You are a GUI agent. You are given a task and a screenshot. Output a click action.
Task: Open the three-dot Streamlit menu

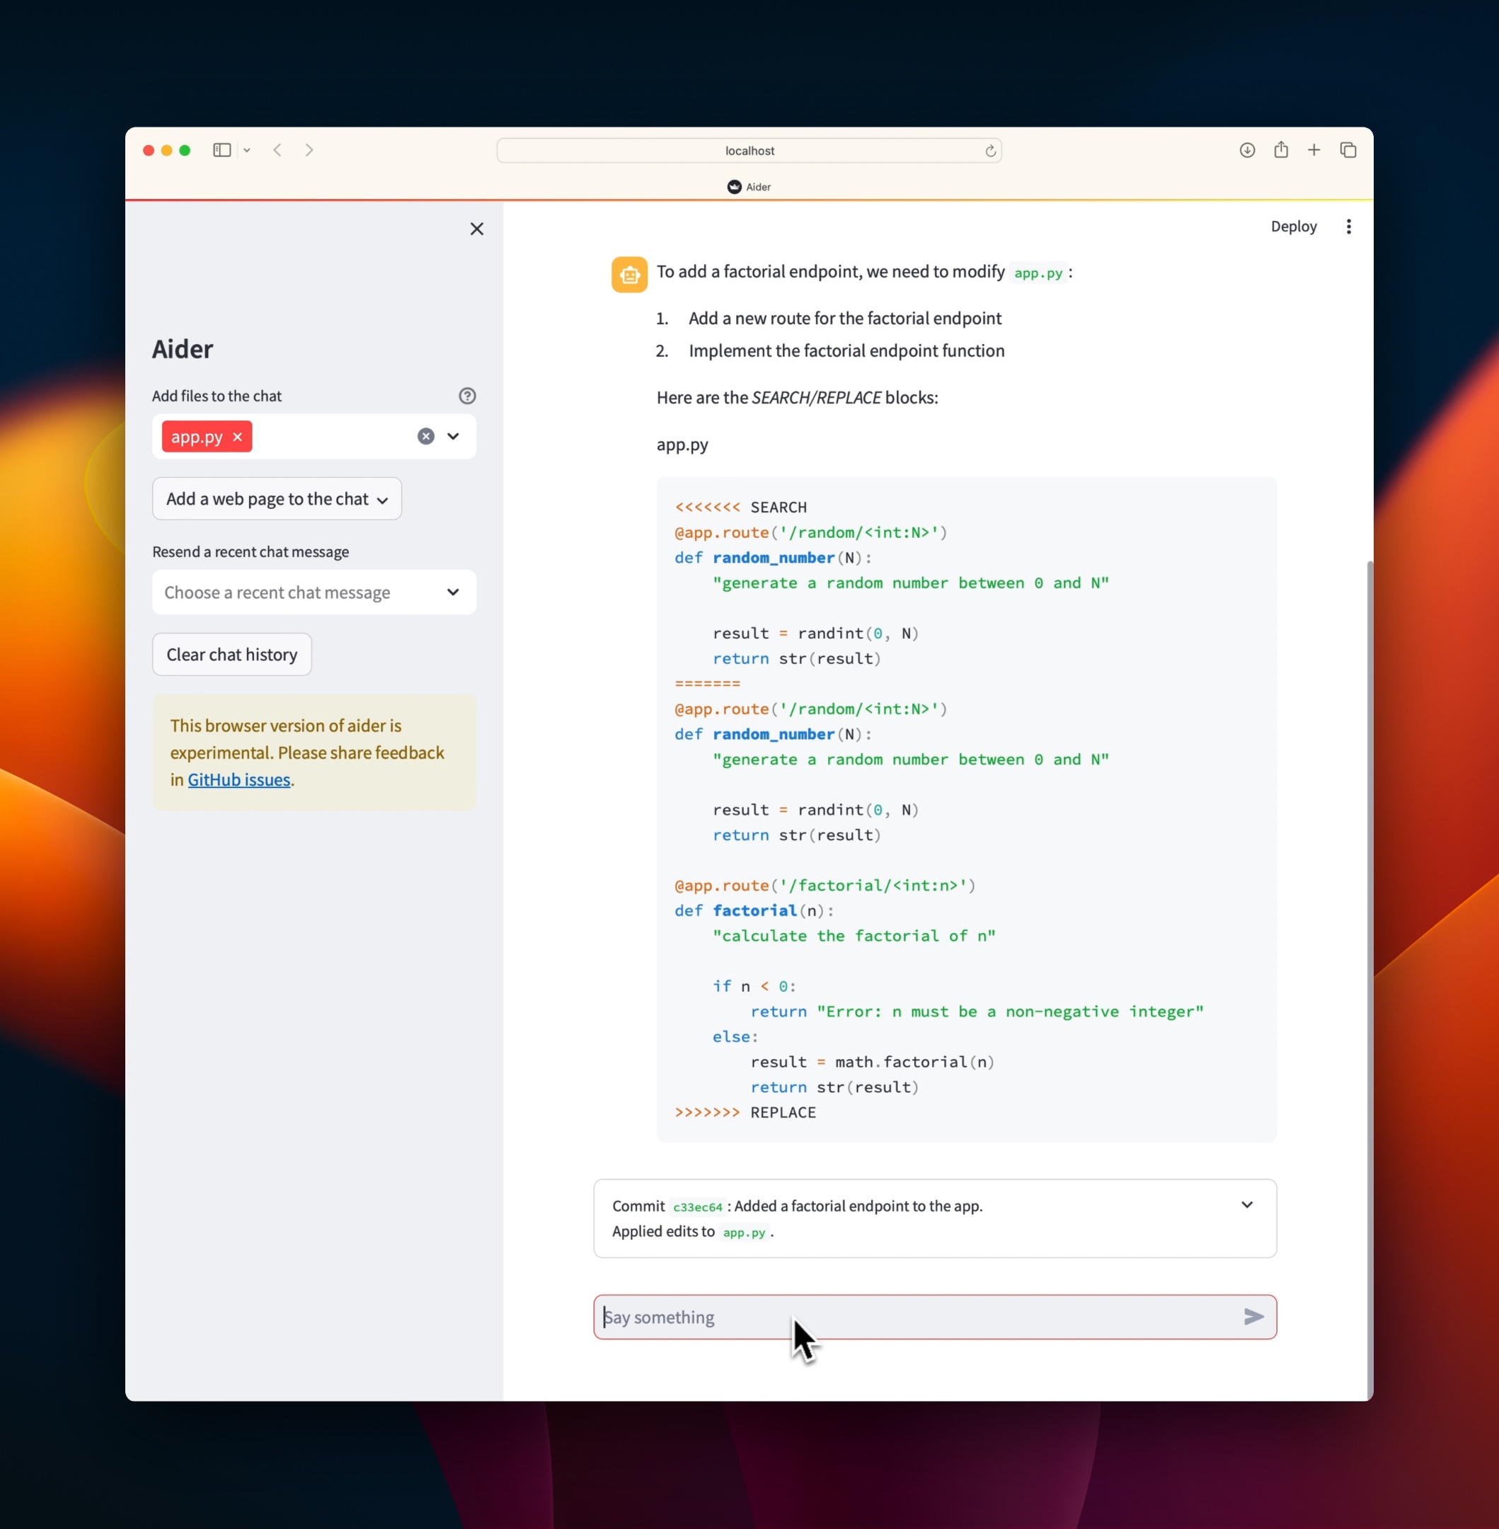pyautogui.click(x=1349, y=227)
